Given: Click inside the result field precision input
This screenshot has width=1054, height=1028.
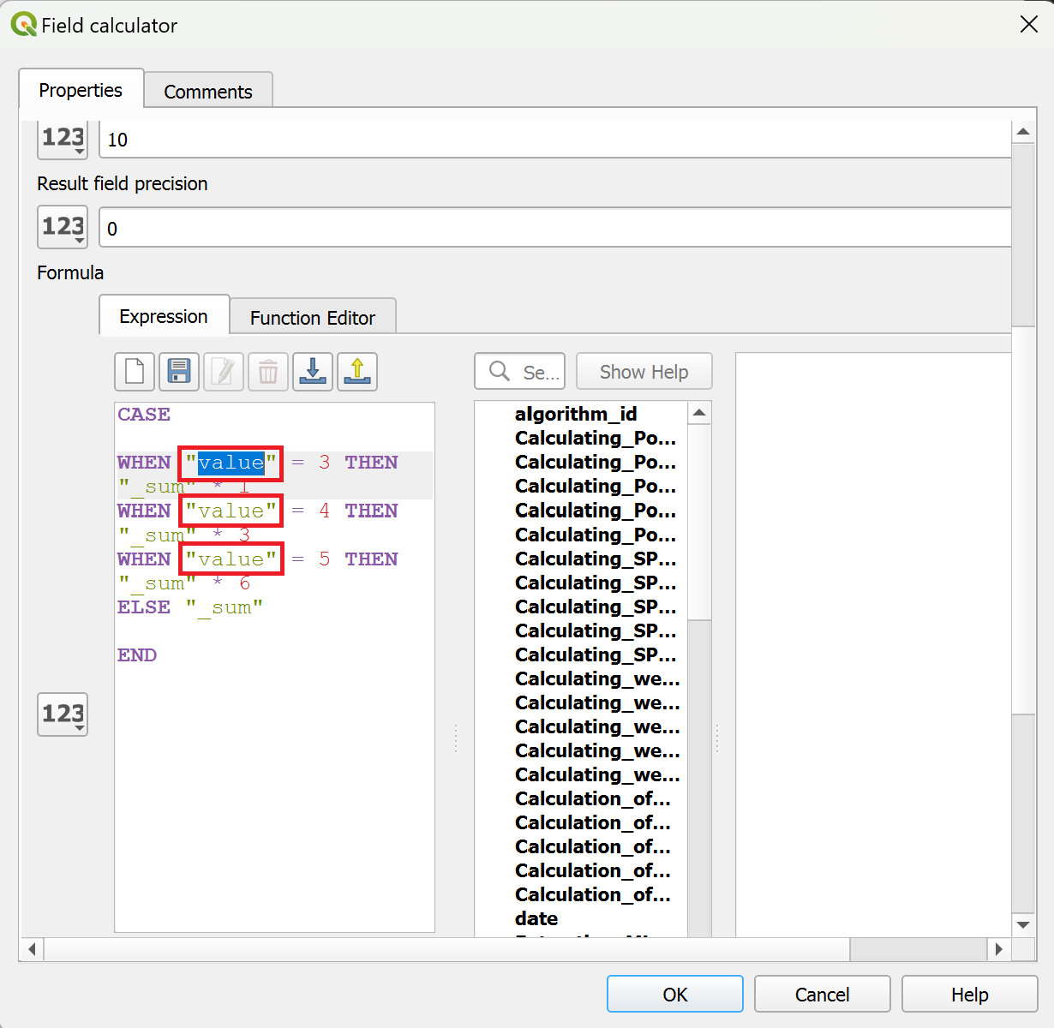Looking at the screenshot, I should coord(343,228).
